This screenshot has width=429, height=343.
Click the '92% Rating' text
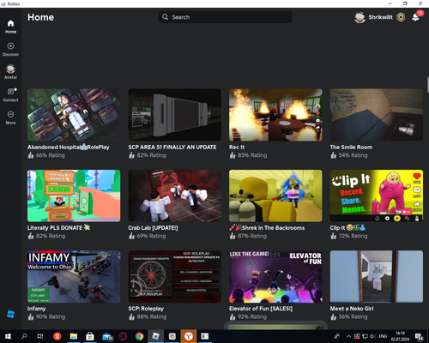(x=252, y=316)
